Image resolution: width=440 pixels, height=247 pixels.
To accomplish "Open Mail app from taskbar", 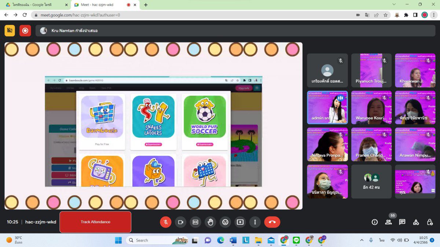I will (x=271, y=240).
